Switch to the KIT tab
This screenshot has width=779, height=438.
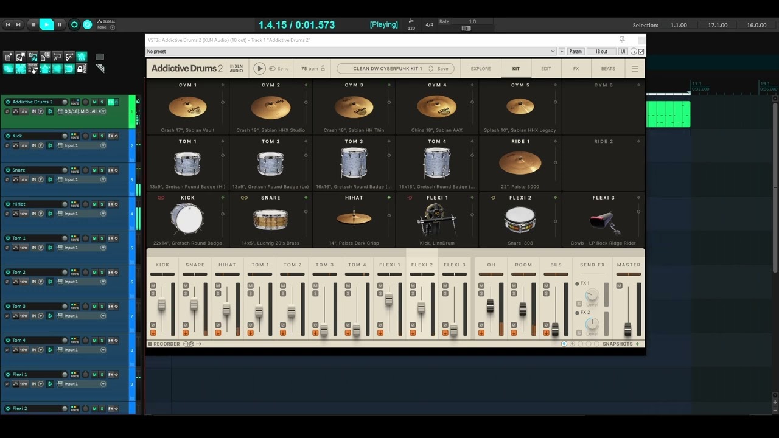click(x=515, y=69)
